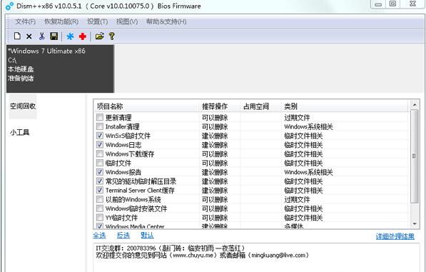Check the 临时文件 checkbox
Viewport: 426px width, 272px height.
tap(100, 163)
